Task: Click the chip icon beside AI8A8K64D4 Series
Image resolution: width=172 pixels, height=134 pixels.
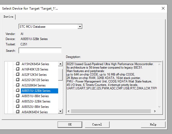Action: pos(18,112)
